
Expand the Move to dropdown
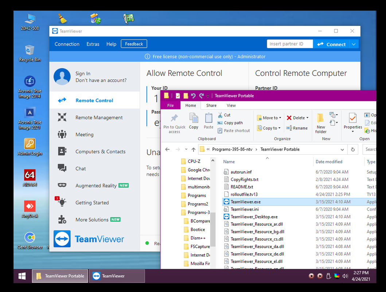point(280,118)
